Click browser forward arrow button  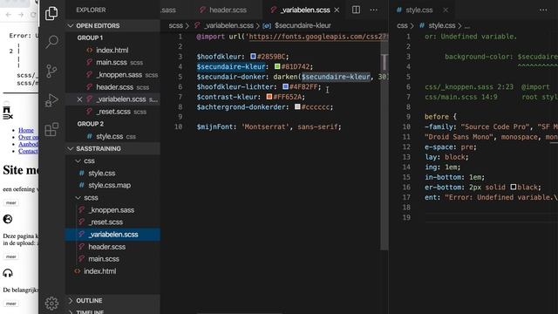(x=21, y=15)
